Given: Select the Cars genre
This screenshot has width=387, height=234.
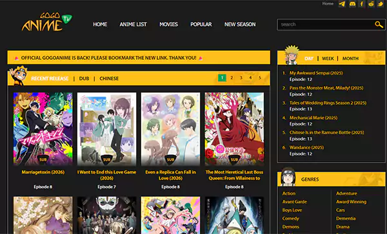Looking at the screenshot, I should [x=341, y=210].
